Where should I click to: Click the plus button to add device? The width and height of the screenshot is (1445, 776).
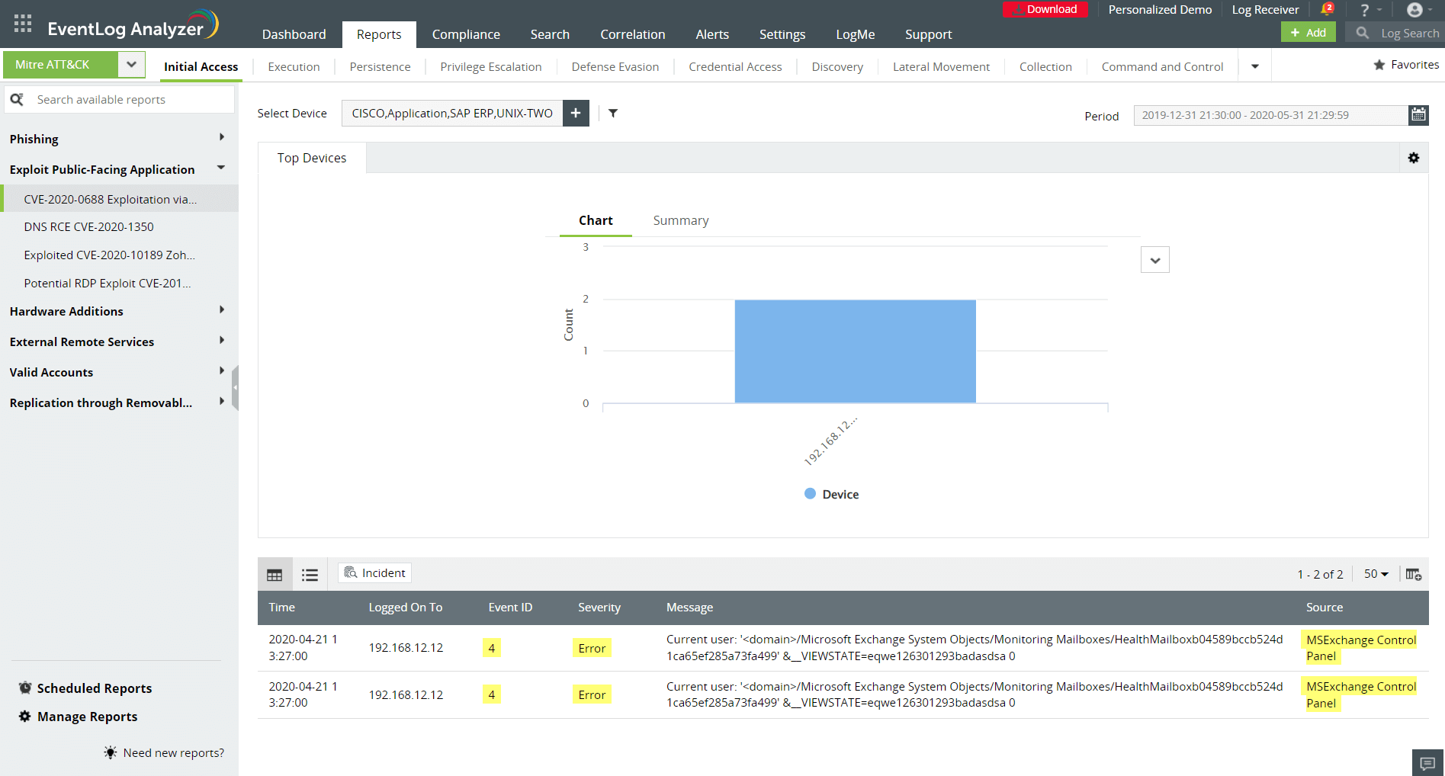tap(576, 113)
